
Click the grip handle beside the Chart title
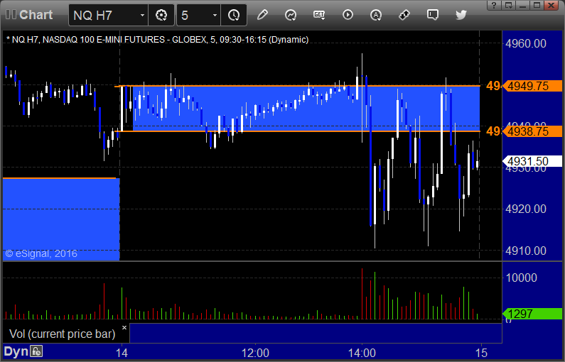(11, 15)
